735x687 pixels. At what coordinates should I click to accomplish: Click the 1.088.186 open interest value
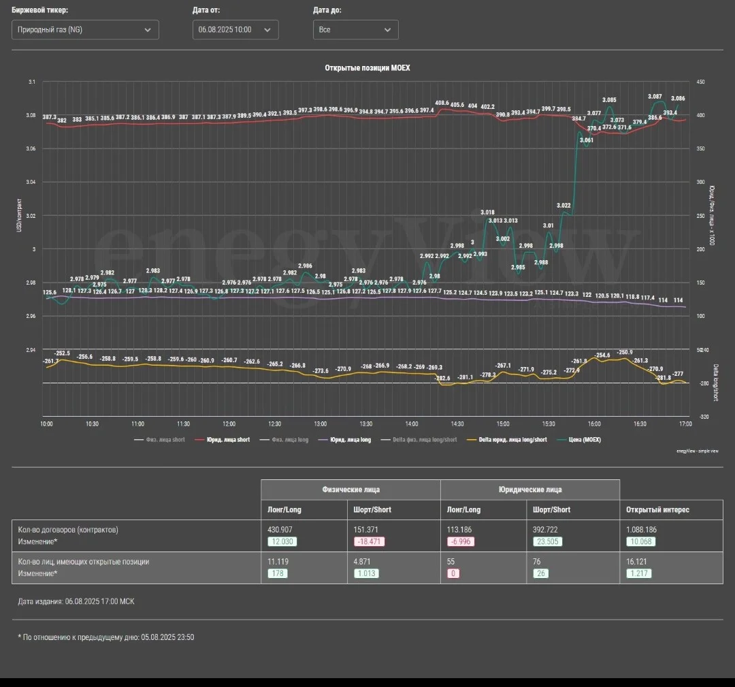pos(641,530)
